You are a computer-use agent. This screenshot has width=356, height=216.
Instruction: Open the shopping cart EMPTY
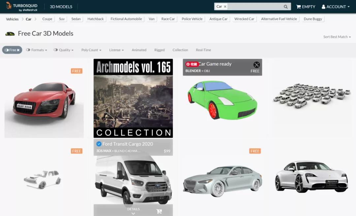click(306, 7)
